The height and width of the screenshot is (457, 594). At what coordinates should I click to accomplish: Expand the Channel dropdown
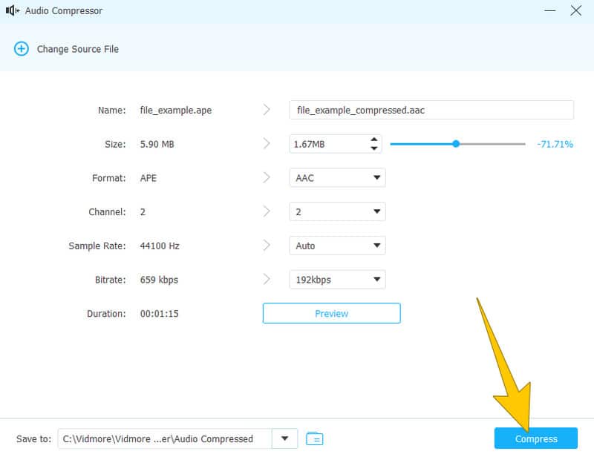coord(336,212)
